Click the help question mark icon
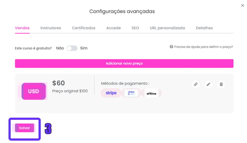This screenshot has width=247, height=143. pyautogui.click(x=171, y=47)
